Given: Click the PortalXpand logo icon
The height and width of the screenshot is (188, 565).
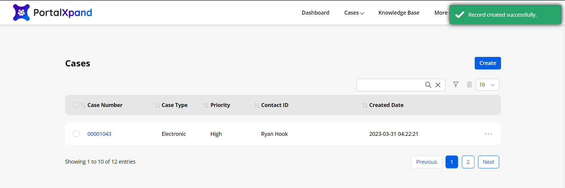Looking at the screenshot, I should point(21,13).
